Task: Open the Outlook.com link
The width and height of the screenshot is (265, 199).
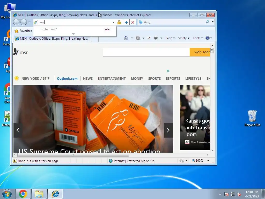Action: (67, 79)
